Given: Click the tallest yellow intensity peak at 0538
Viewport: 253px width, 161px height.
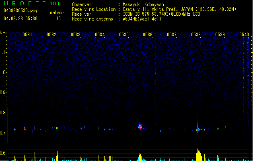Looking at the screenshot, I should click(x=199, y=154).
